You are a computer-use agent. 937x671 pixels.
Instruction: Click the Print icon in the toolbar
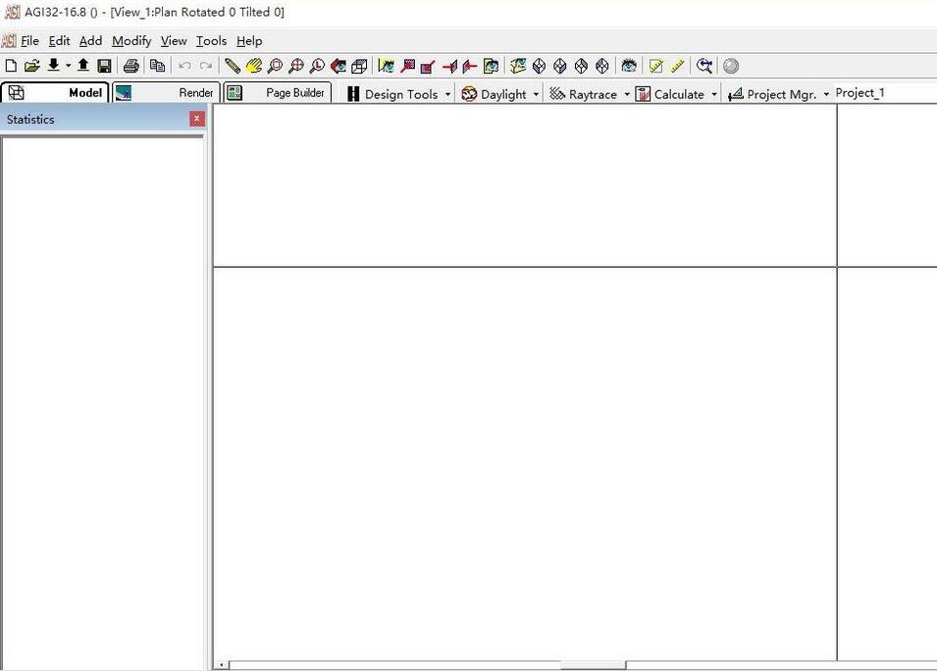pyautogui.click(x=130, y=66)
